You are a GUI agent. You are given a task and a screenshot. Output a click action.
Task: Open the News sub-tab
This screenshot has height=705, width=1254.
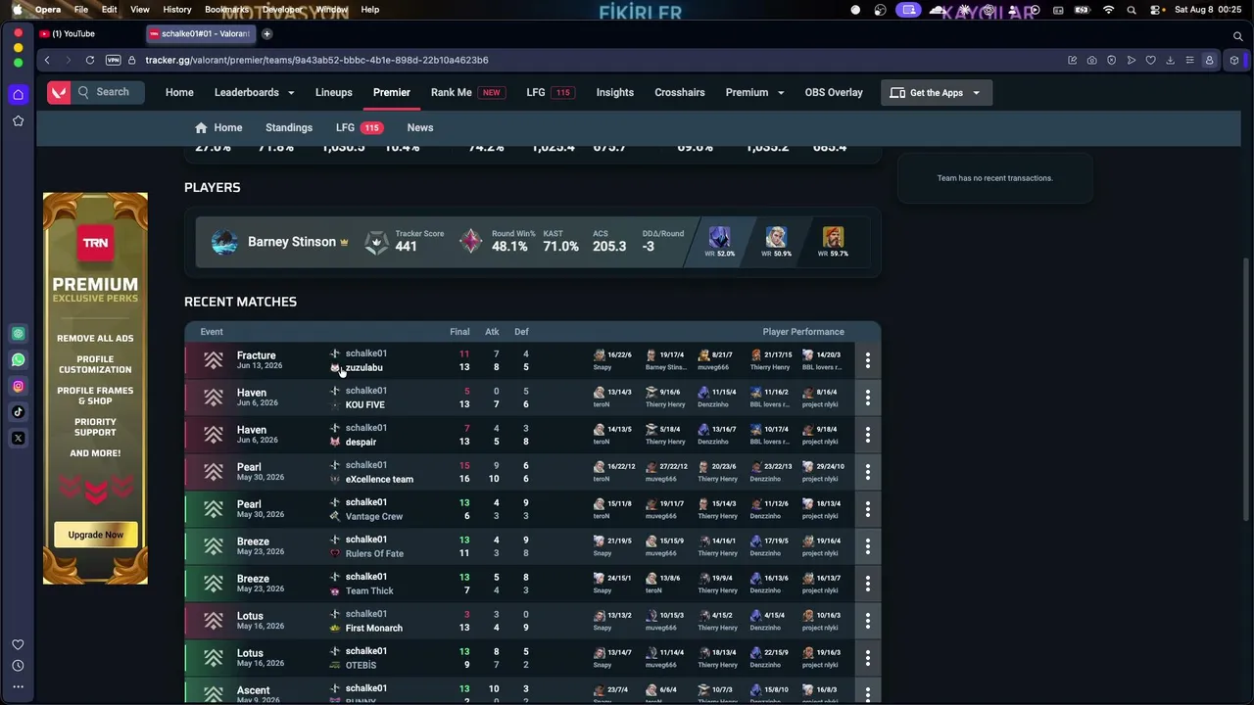coord(420,127)
